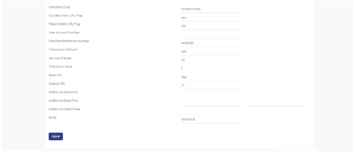
Task: Select the first Additional Detail Three field
Action: 211,111
